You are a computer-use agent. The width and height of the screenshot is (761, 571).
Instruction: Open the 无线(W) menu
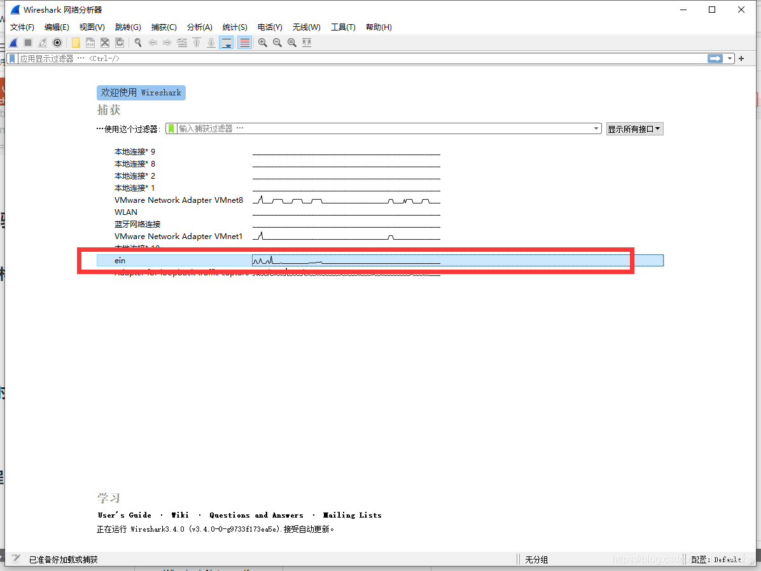coord(306,27)
